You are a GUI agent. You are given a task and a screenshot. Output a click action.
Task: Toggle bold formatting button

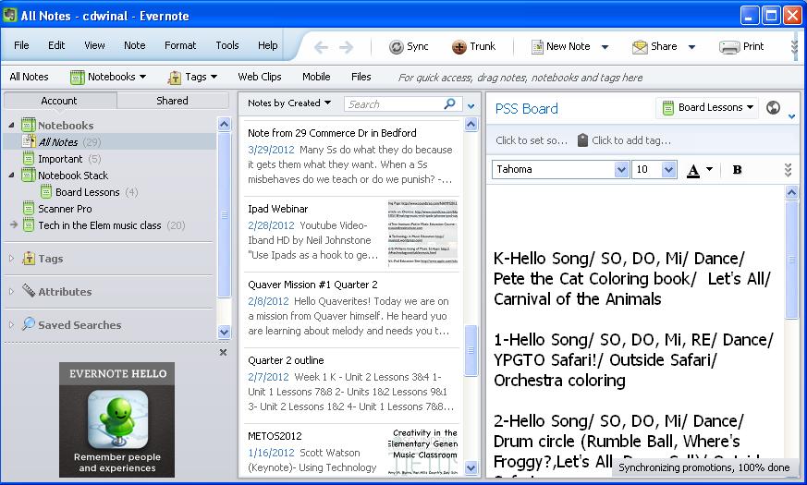pyautogui.click(x=737, y=170)
